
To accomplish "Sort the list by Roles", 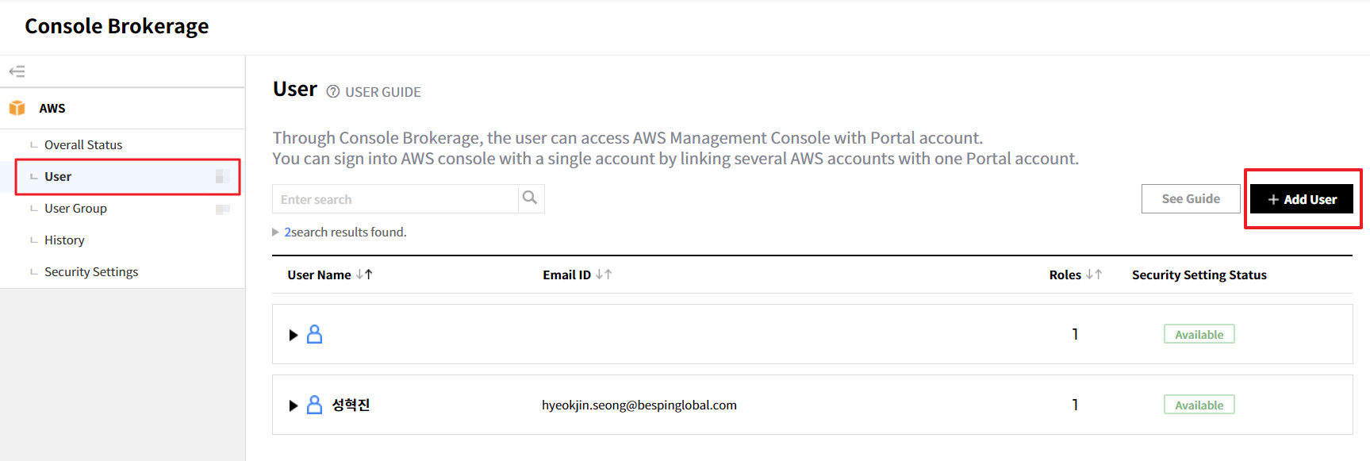I will click(x=1094, y=275).
